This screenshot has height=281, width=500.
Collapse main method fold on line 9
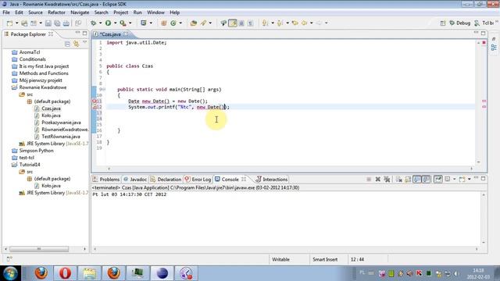coord(104,90)
